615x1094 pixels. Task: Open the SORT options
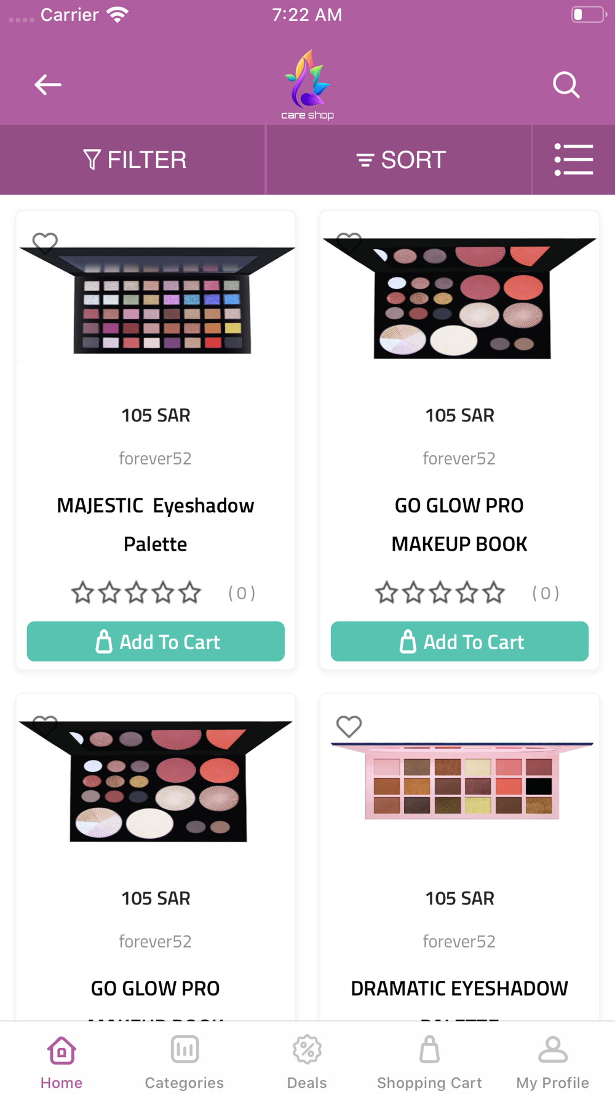point(400,160)
